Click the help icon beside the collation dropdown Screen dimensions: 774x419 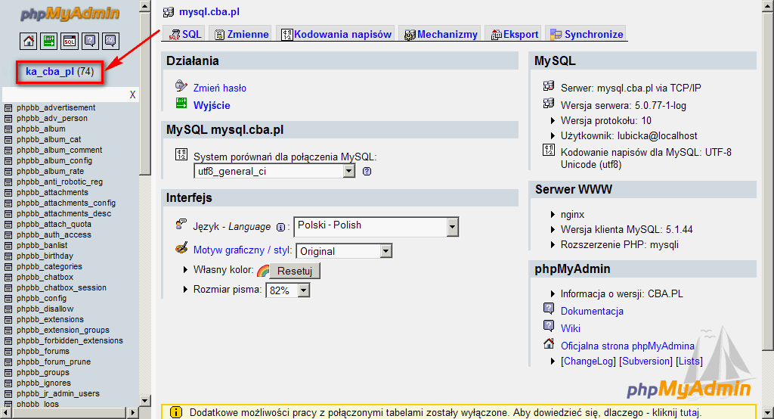[367, 172]
